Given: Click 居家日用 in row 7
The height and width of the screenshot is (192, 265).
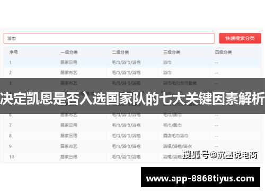Looking at the screenshot, I should [69, 125].
